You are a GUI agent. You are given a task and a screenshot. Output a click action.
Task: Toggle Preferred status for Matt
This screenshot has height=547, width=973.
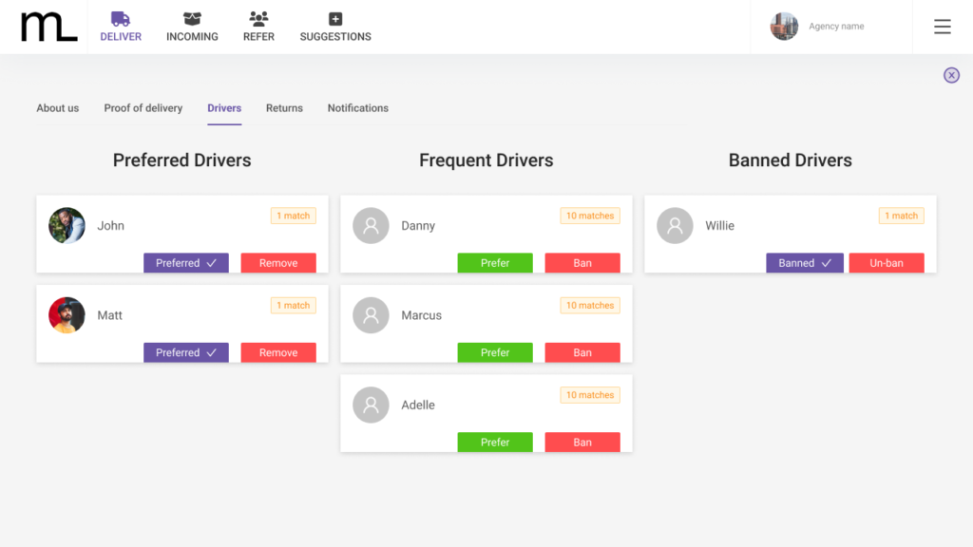pos(186,352)
